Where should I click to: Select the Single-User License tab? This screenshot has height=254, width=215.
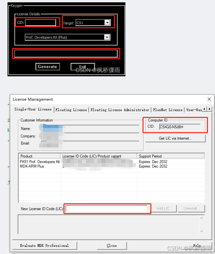33,109
